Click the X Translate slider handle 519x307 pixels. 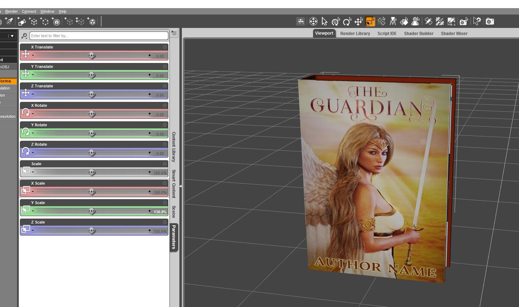coord(92,55)
